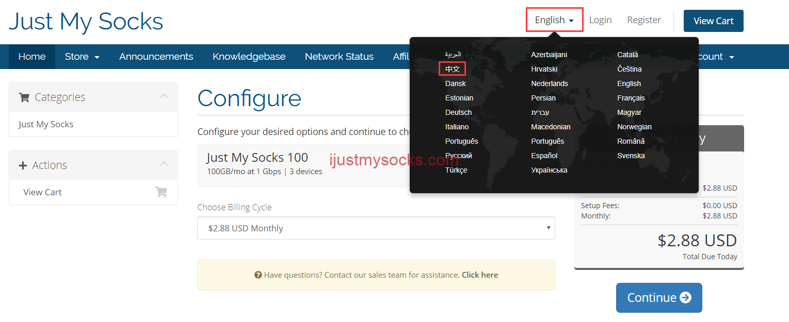Click the $0.00 USD setup fee value
The image size is (789, 322).
pos(720,206)
